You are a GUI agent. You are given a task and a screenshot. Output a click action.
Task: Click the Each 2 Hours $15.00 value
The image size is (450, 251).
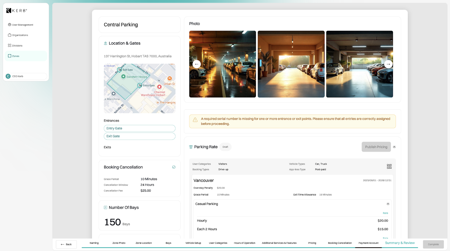[383, 229]
